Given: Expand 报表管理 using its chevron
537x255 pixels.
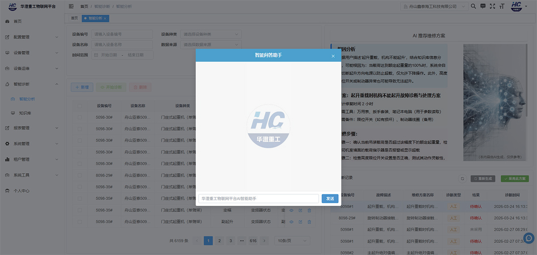Looking at the screenshot, I should [x=57, y=128].
